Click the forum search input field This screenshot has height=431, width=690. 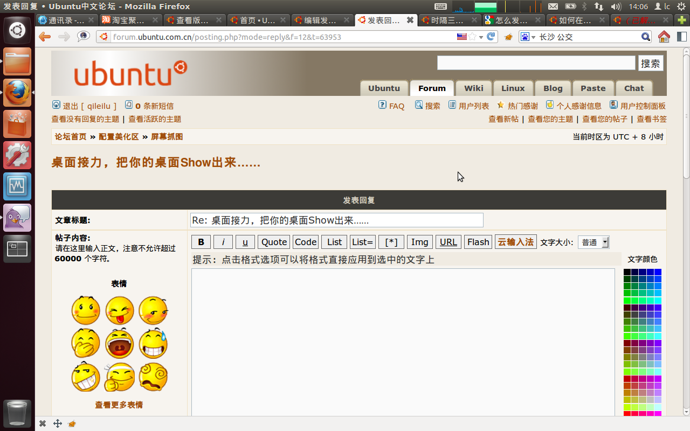tap(536, 63)
